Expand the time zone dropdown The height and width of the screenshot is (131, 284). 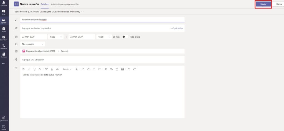point(83,12)
